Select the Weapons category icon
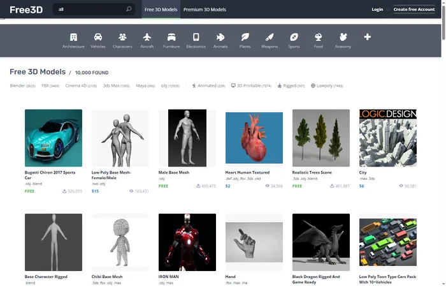Image resolution: width=446 pixels, height=287 pixels. [x=270, y=37]
